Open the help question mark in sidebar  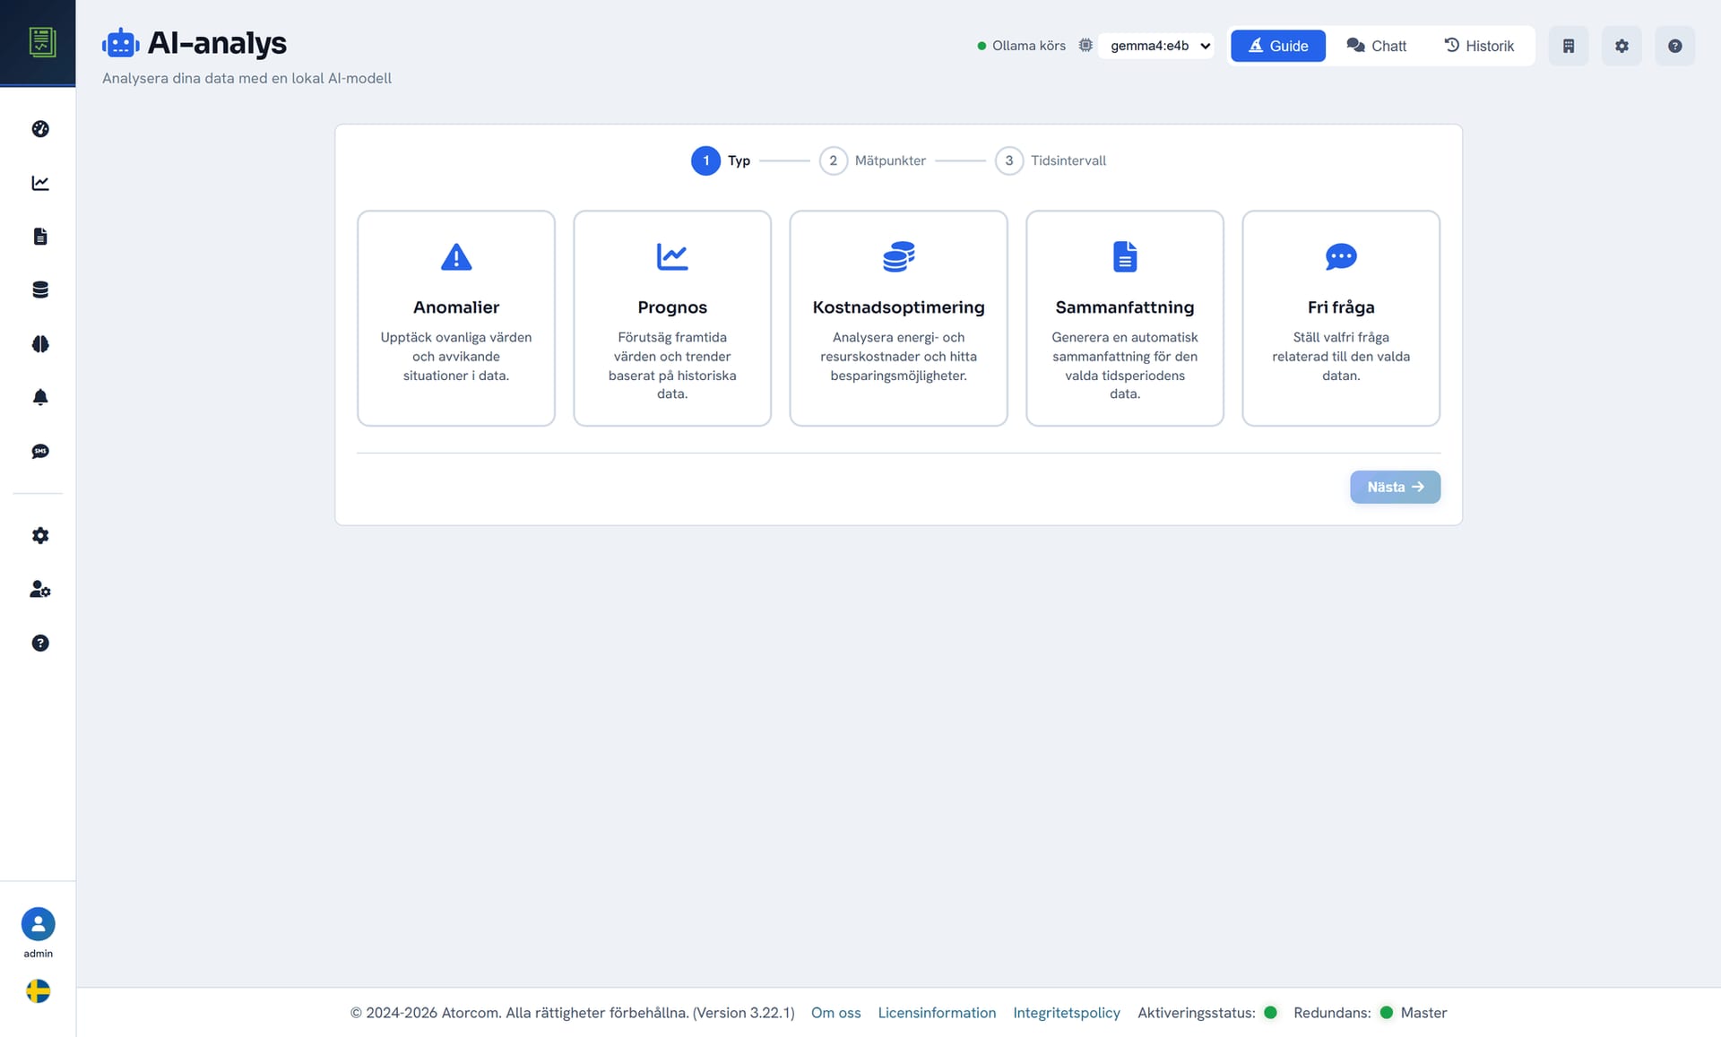click(40, 643)
